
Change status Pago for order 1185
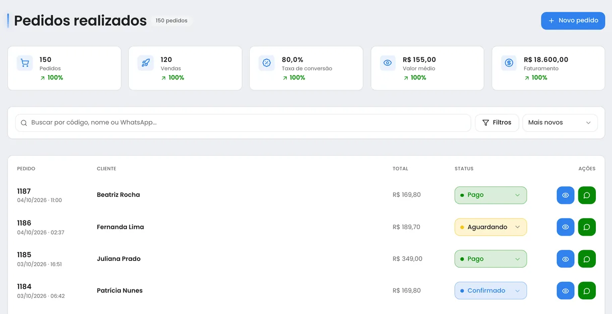(x=491, y=259)
